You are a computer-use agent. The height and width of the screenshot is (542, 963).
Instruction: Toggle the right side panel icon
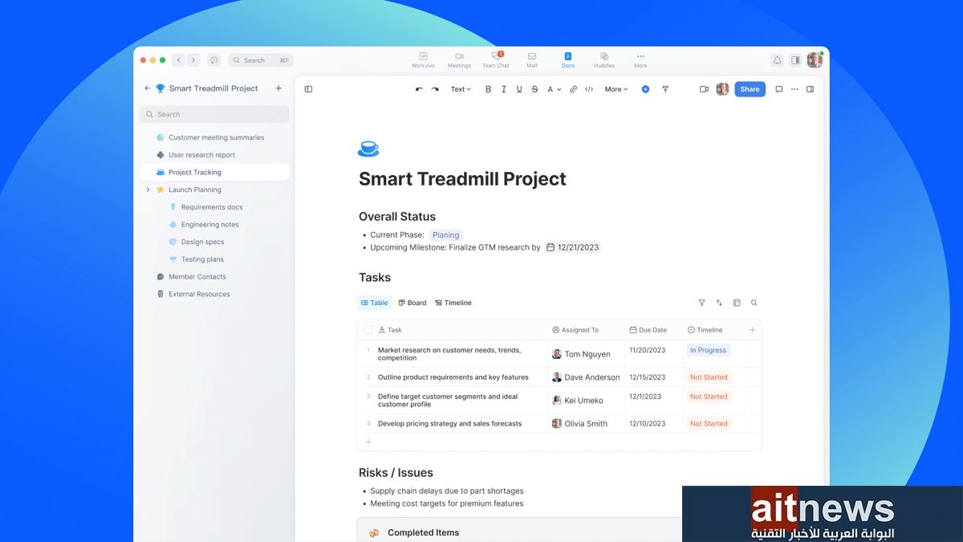click(810, 89)
